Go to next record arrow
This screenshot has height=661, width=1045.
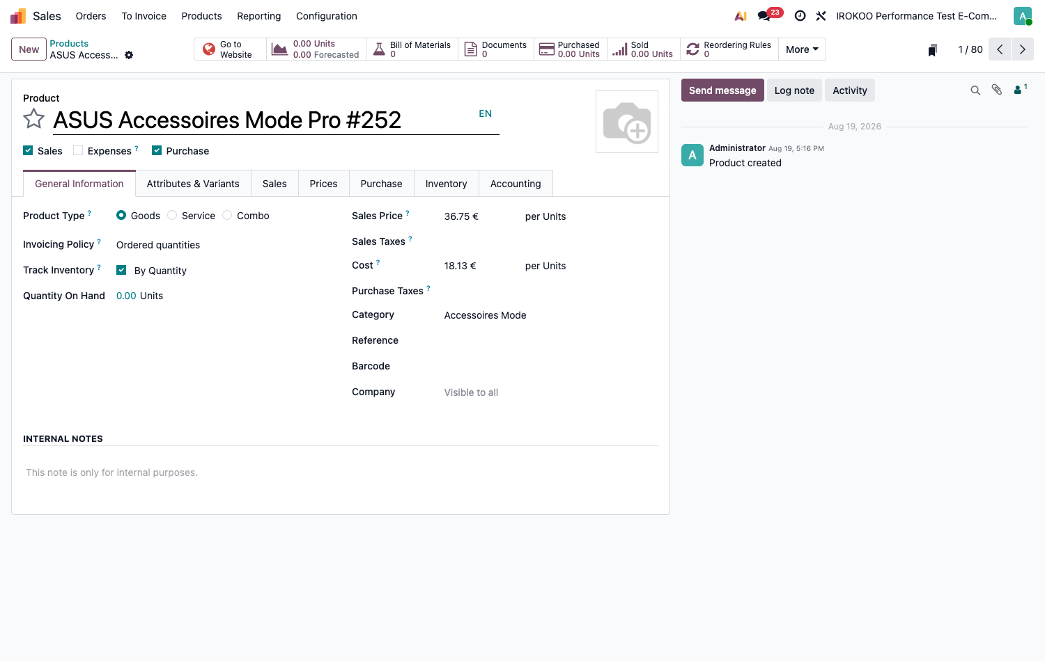(x=1023, y=49)
